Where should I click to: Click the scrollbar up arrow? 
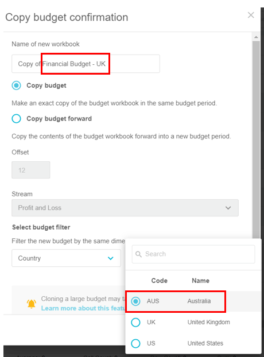(x=256, y=37)
